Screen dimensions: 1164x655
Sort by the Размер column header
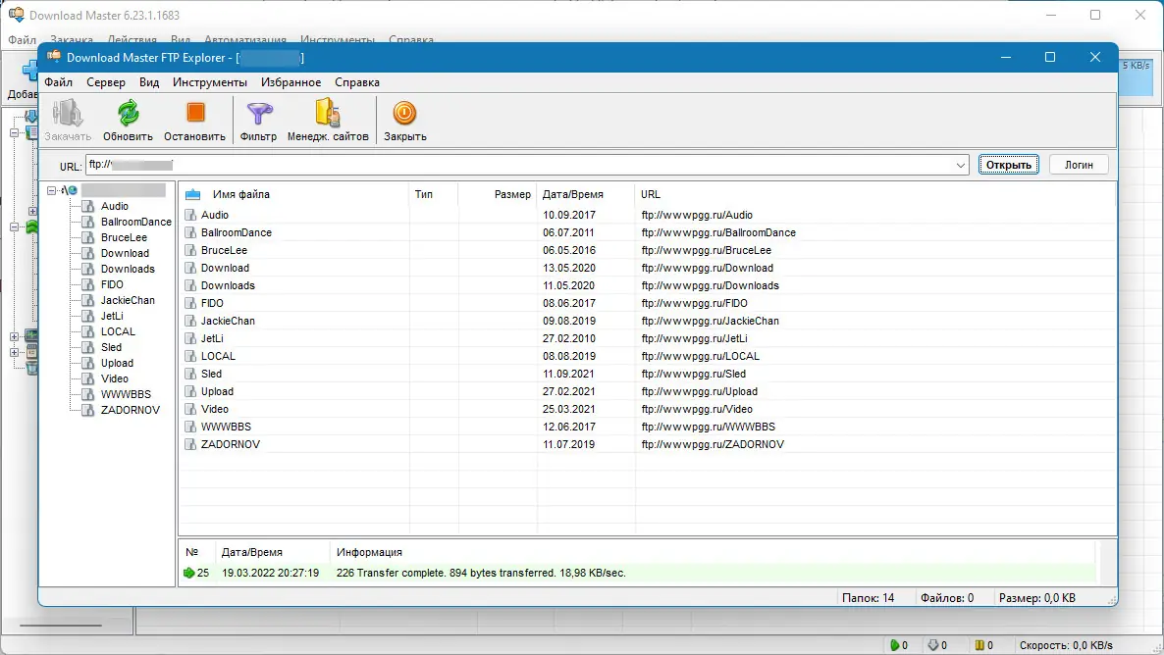513,194
